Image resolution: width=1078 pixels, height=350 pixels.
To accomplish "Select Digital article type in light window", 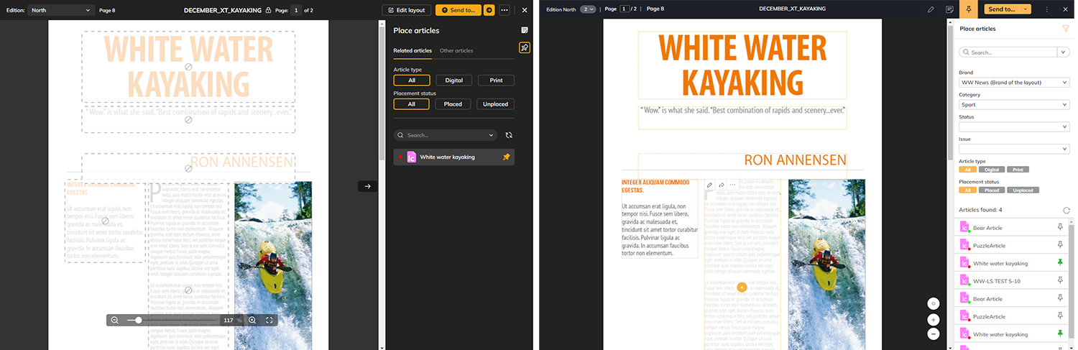I will pos(992,170).
